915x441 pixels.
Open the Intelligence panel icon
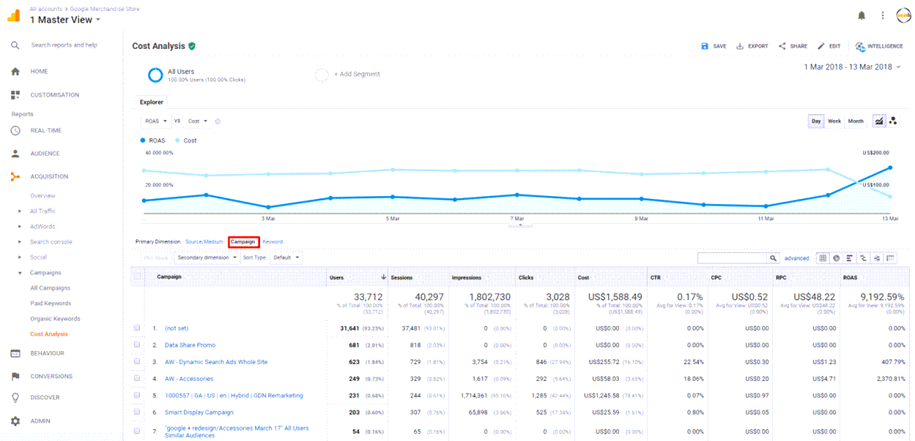click(x=859, y=46)
